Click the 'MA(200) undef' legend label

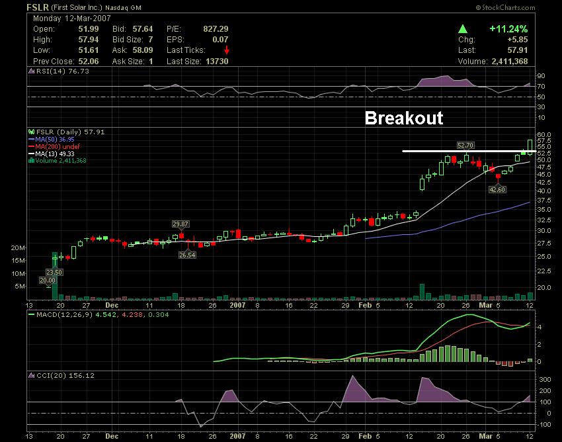(x=58, y=146)
